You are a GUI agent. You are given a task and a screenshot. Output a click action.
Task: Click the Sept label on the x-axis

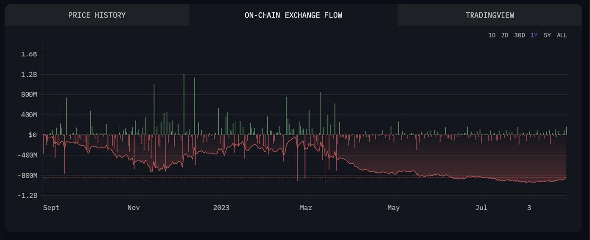click(x=51, y=208)
